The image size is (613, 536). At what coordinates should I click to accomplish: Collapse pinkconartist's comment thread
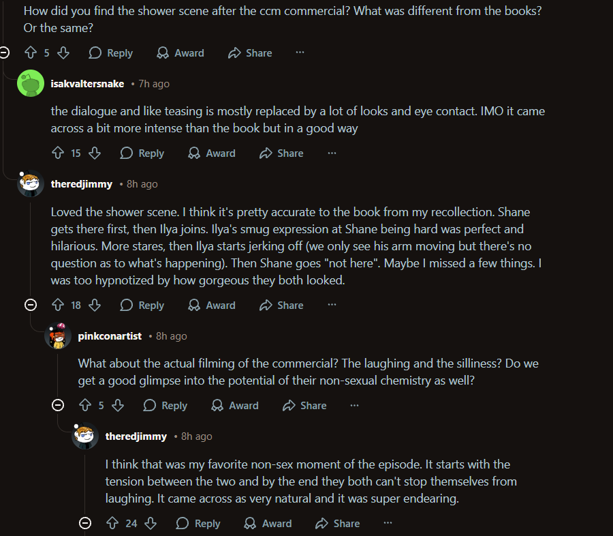58,406
